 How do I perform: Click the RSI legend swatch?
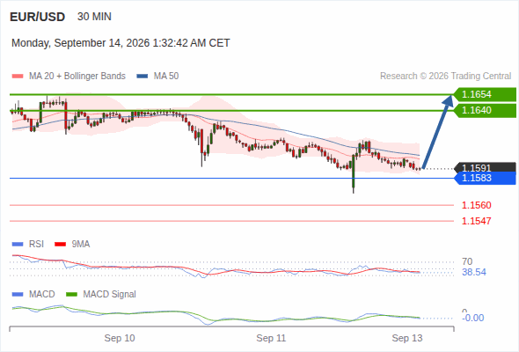tap(18, 245)
